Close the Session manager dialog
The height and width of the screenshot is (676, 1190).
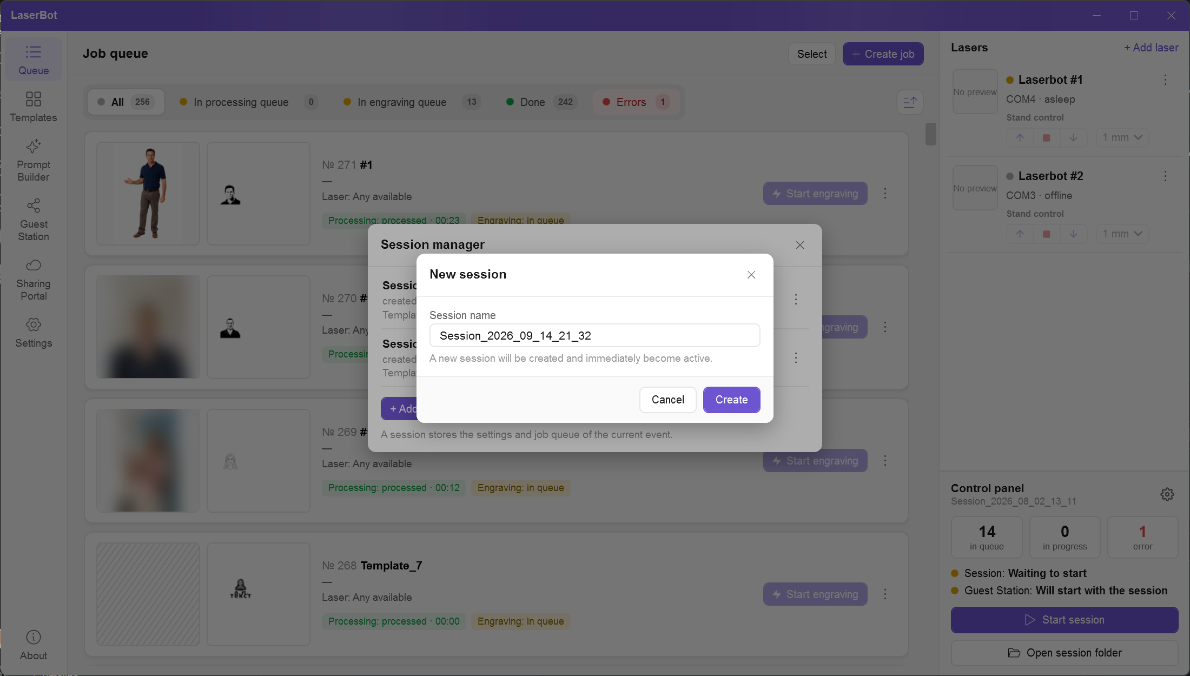click(x=800, y=245)
